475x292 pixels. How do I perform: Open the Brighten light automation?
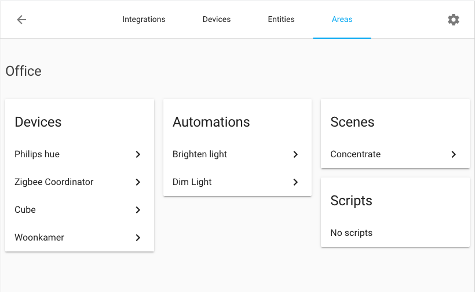click(200, 154)
